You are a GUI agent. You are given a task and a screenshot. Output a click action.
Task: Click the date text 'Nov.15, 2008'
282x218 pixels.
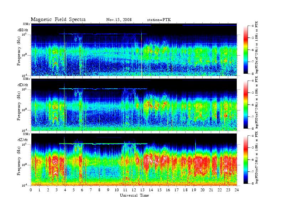(119, 20)
